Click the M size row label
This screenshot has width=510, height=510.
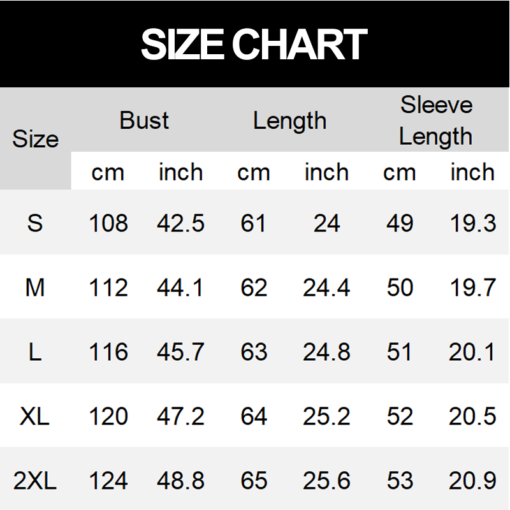click(35, 288)
